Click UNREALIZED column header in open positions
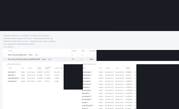 pos(58,68)
